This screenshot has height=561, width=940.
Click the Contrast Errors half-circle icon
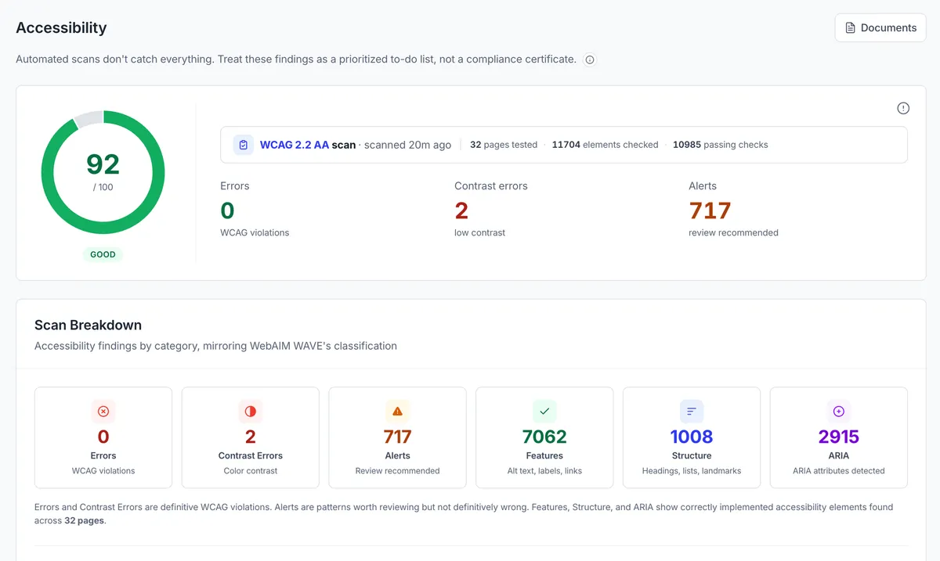[251, 412]
